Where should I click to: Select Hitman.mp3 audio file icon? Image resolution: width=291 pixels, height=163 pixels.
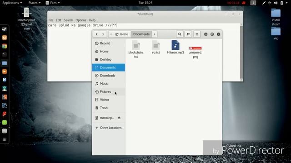point(176,45)
